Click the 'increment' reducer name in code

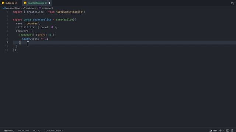point(26,35)
